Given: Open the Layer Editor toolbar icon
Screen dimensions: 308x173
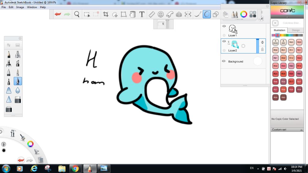Looking at the screenshot, I should point(226,14).
